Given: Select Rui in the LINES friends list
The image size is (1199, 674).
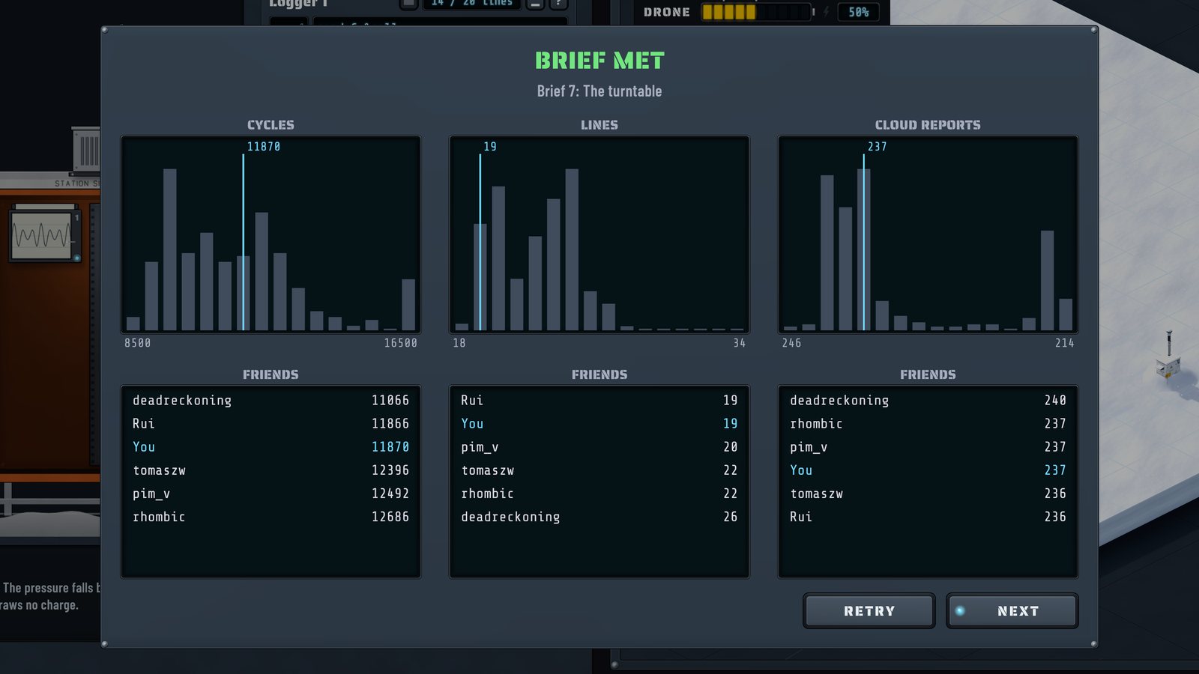Looking at the screenshot, I should pyautogui.click(x=599, y=401).
